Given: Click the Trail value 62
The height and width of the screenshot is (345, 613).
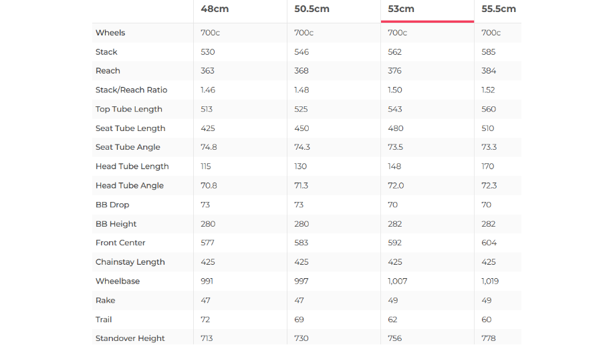Looking at the screenshot, I should pyautogui.click(x=393, y=320).
